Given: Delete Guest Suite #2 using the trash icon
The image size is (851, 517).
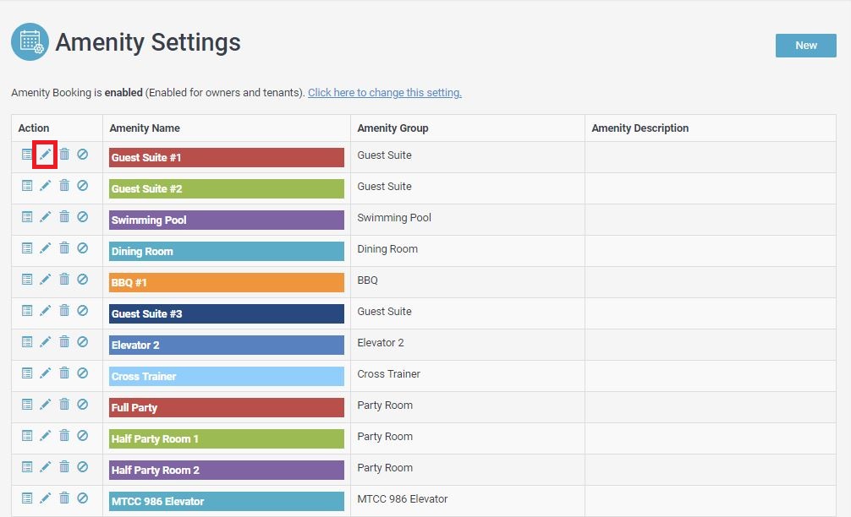Looking at the screenshot, I should point(64,186).
